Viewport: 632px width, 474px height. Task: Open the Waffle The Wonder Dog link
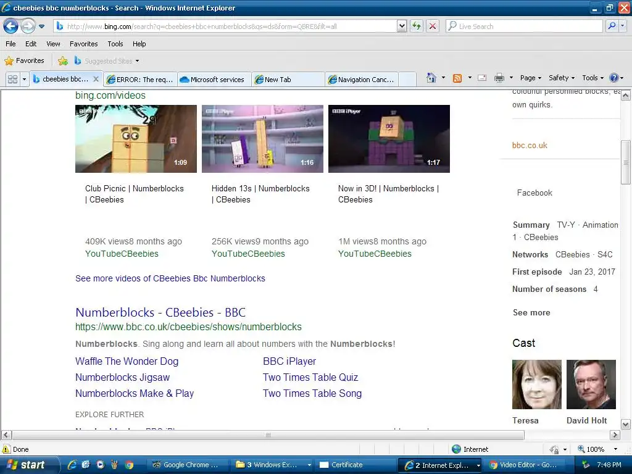(x=127, y=361)
